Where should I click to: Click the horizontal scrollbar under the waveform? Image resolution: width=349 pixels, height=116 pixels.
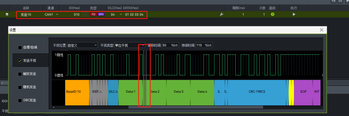[196, 107]
